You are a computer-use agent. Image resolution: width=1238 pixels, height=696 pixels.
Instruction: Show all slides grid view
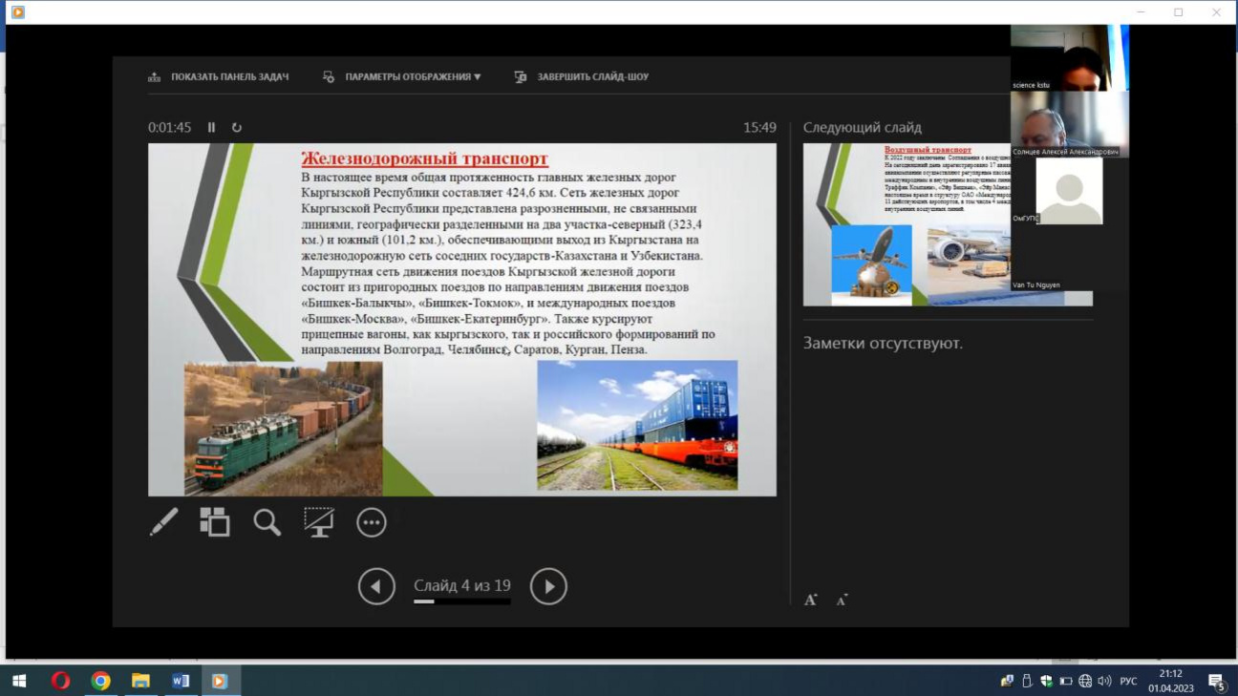click(x=215, y=522)
